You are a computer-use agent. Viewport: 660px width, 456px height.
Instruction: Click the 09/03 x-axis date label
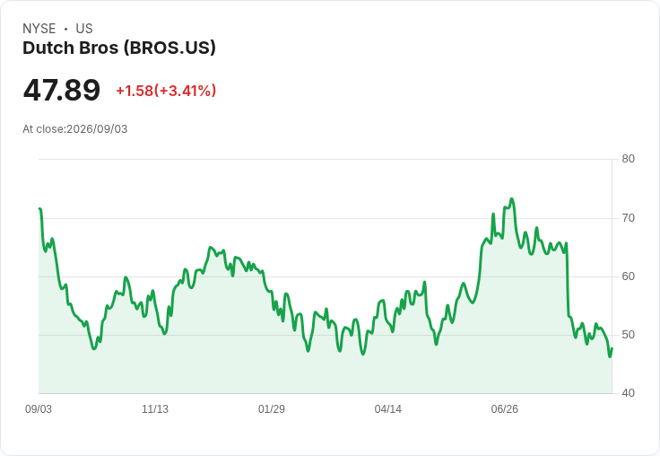point(39,408)
